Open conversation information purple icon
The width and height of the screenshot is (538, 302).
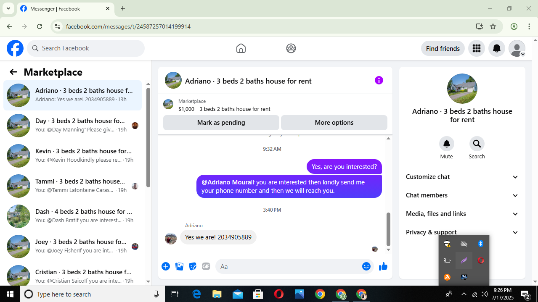(379, 80)
